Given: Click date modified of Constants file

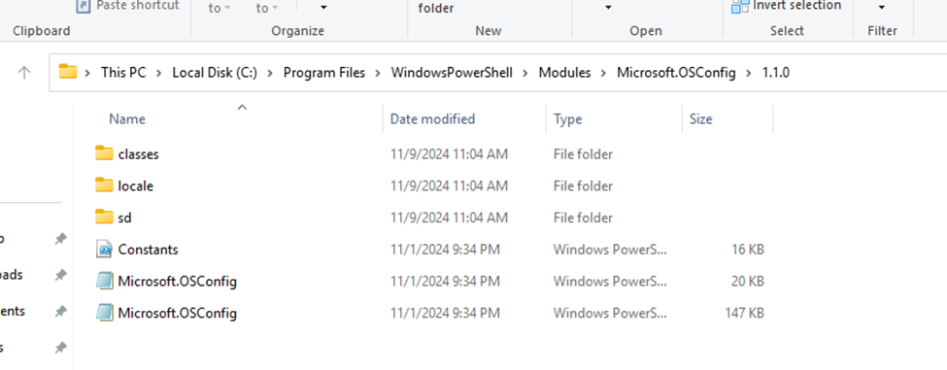Looking at the screenshot, I should point(445,250).
